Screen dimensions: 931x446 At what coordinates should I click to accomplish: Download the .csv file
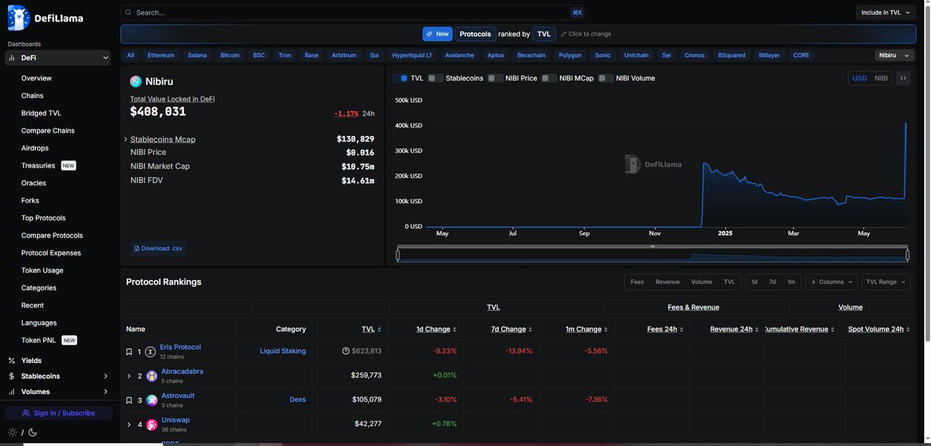tap(158, 248)
